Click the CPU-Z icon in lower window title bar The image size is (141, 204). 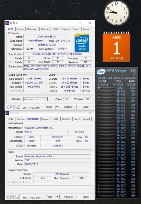pos(7,113)
